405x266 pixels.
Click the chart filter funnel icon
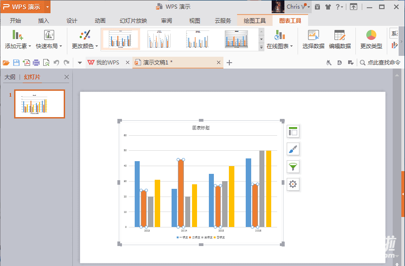(x=293, y=167)
